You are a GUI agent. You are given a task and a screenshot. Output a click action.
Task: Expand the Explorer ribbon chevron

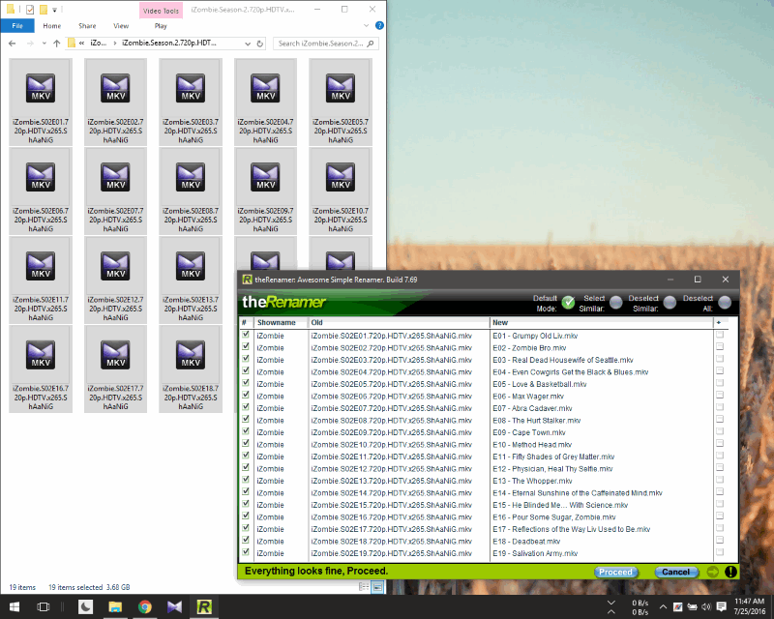367,26
